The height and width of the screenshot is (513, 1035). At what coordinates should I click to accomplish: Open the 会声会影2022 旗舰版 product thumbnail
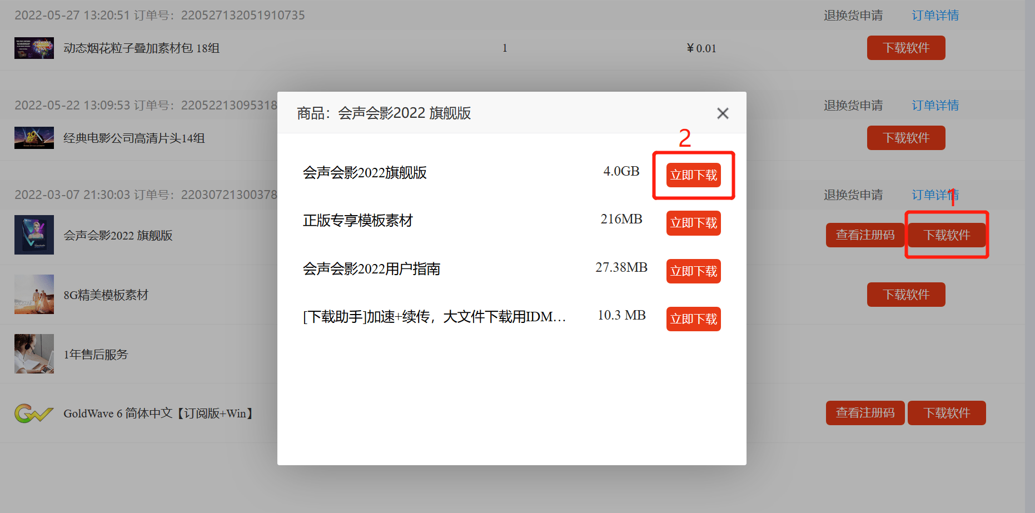coord(34,235)
